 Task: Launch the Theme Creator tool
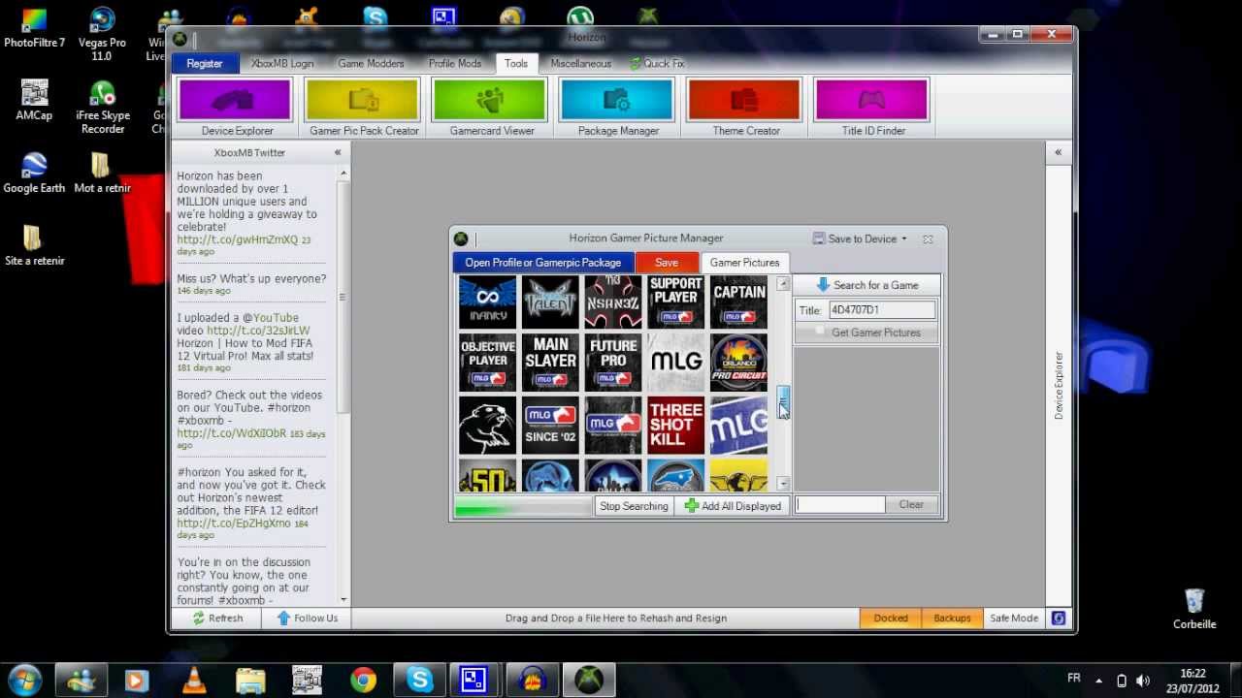(x=745, y=108)
